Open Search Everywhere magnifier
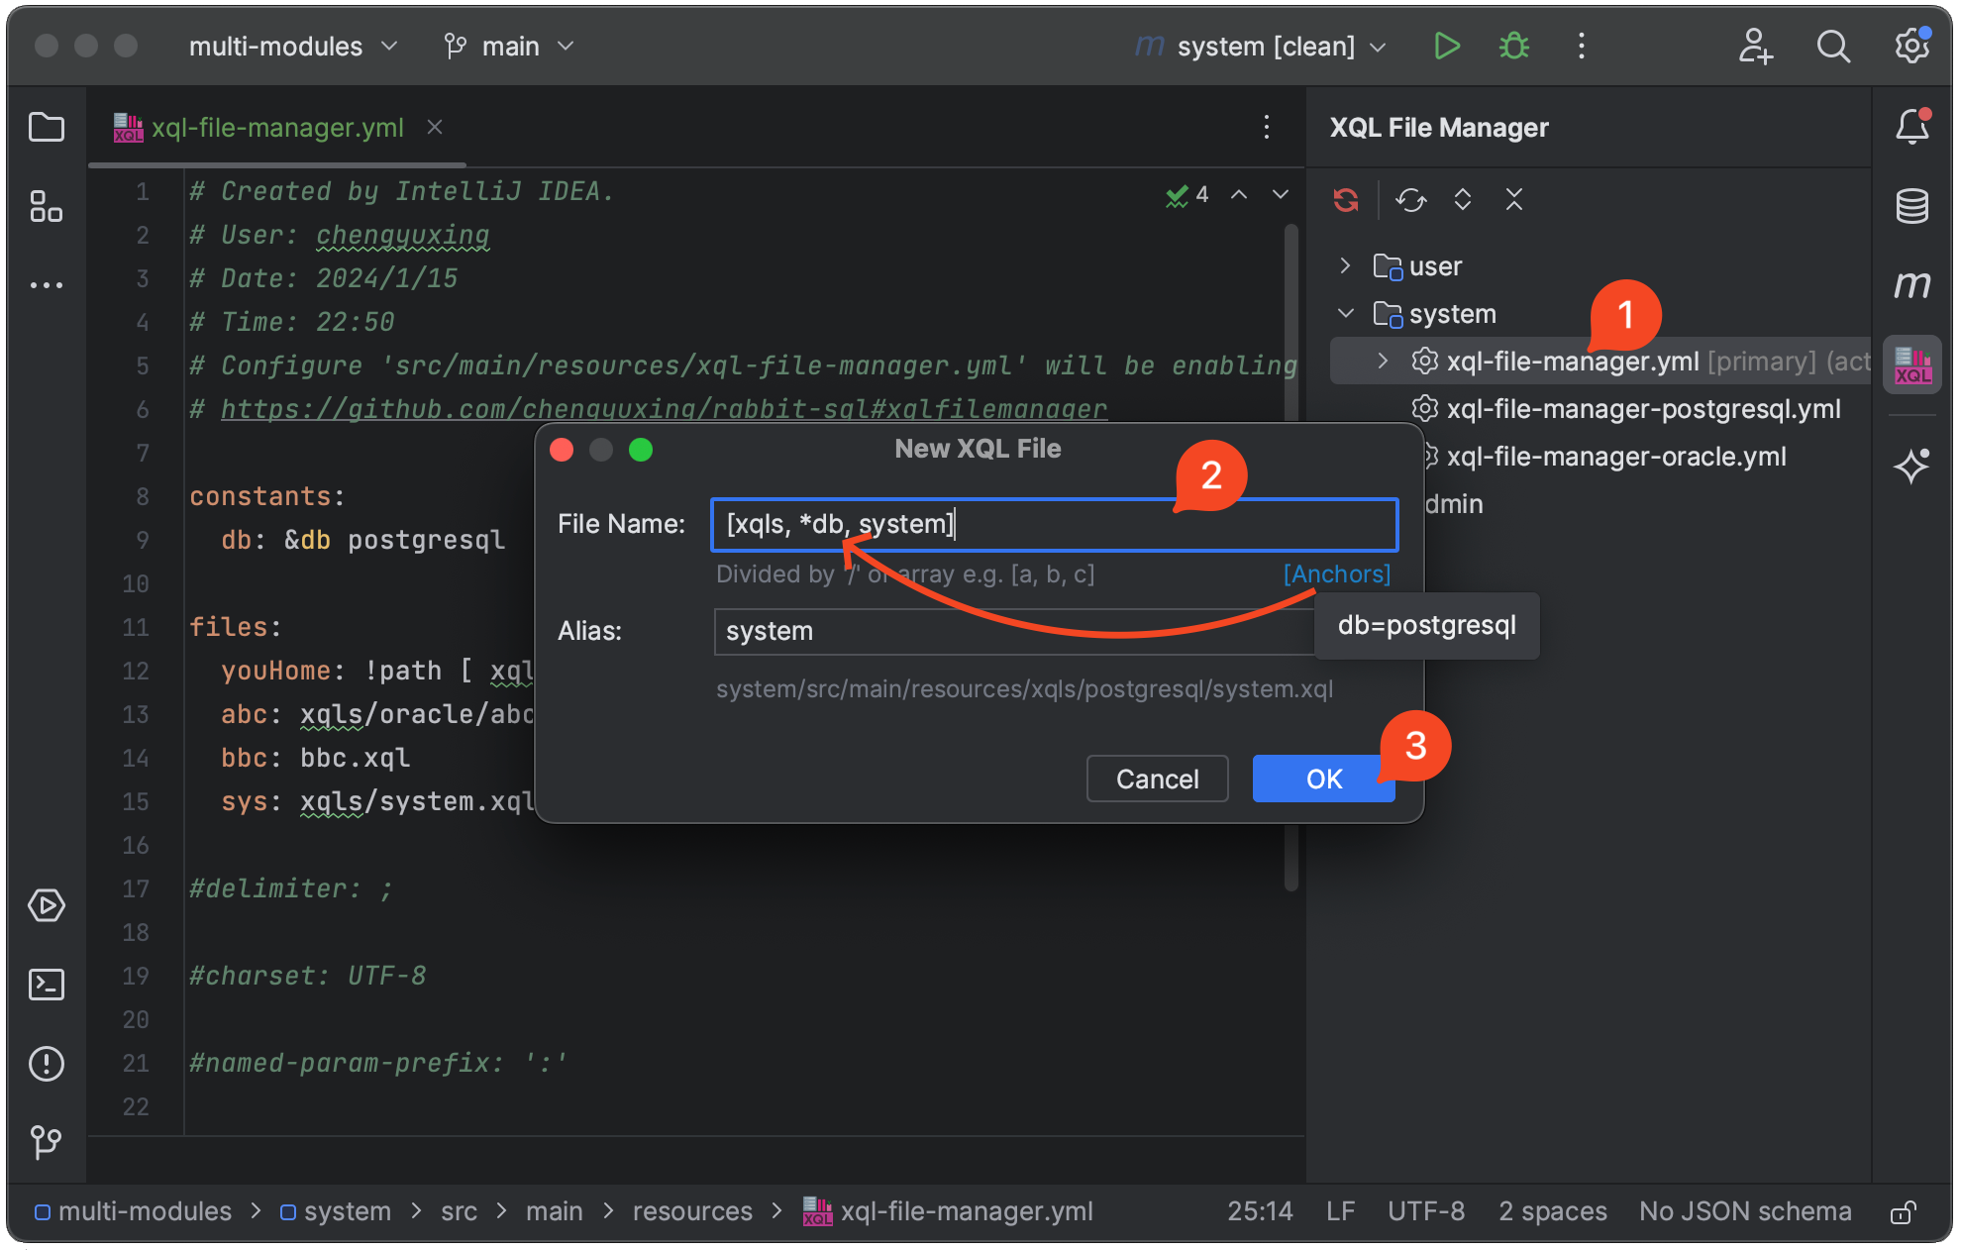1961x1250 pixels. 1833,46
